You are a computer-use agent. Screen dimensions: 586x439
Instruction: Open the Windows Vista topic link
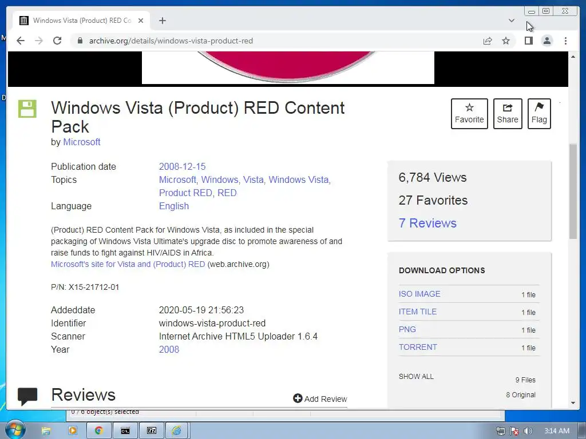299,179
